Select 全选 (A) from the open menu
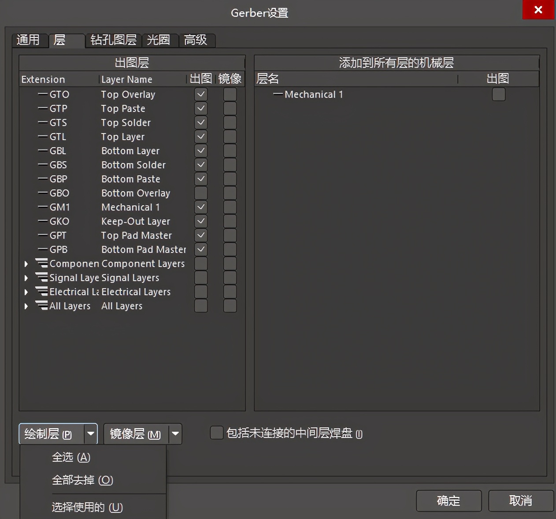 click(x=71, y=457)
